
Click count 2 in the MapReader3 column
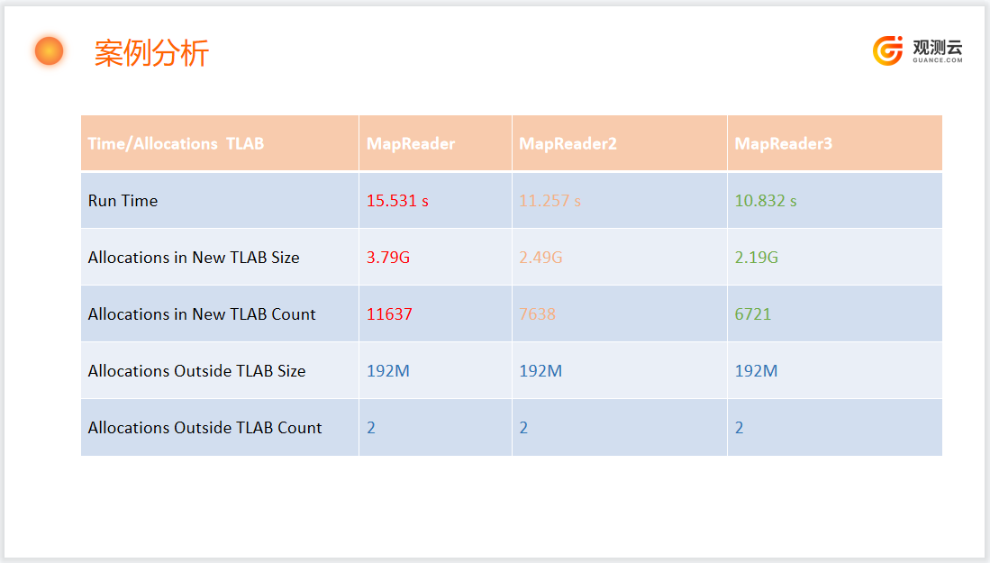(740, 428)
